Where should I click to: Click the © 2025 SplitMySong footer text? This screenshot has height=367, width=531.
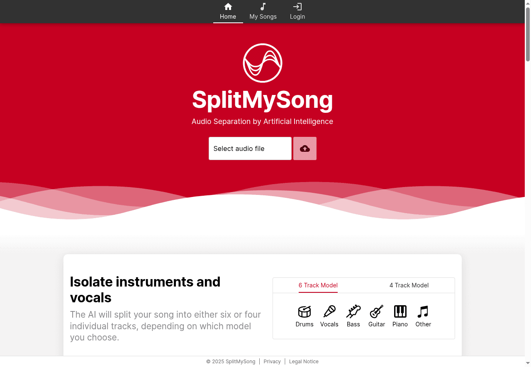pos(231,361)
